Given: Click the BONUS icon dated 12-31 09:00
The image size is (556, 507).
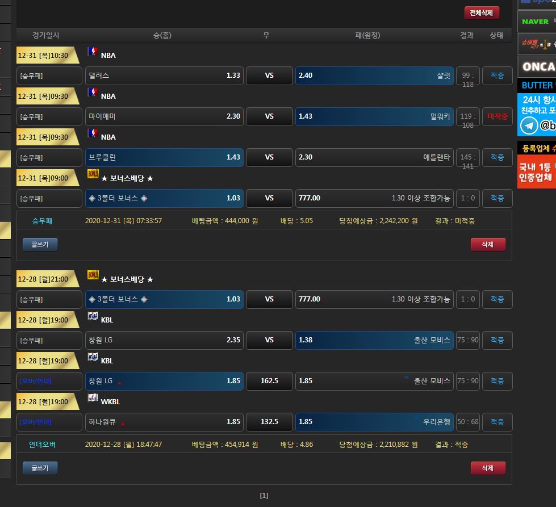Looking at the screenshot, I should tap(93, 174).
